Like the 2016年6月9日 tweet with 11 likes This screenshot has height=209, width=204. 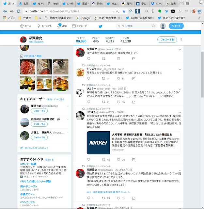[x=118, y=198]
